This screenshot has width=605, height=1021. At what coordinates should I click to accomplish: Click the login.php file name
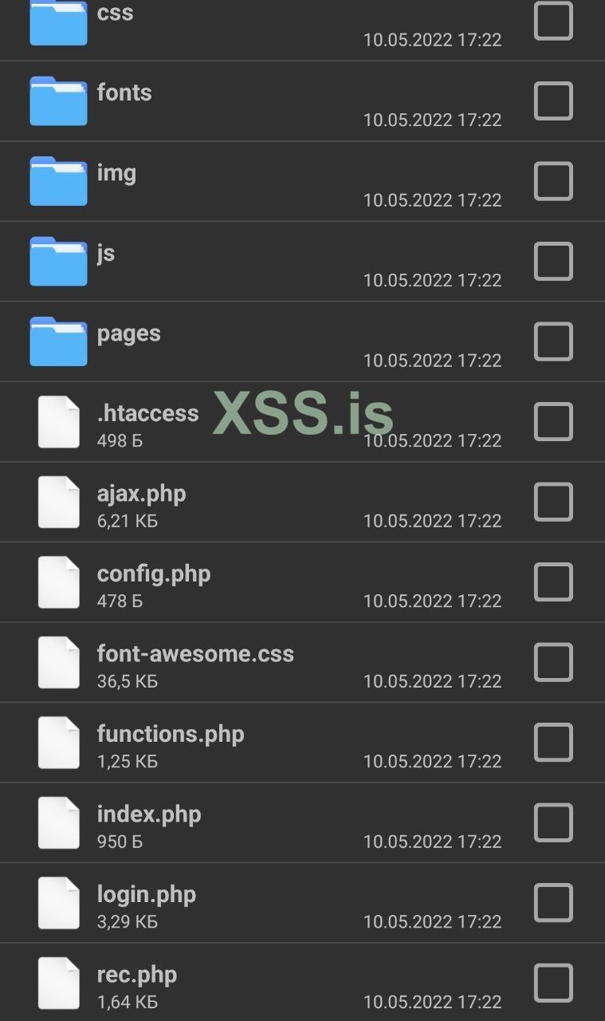point(147,894)
